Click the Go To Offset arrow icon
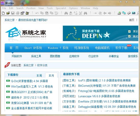 95,13
